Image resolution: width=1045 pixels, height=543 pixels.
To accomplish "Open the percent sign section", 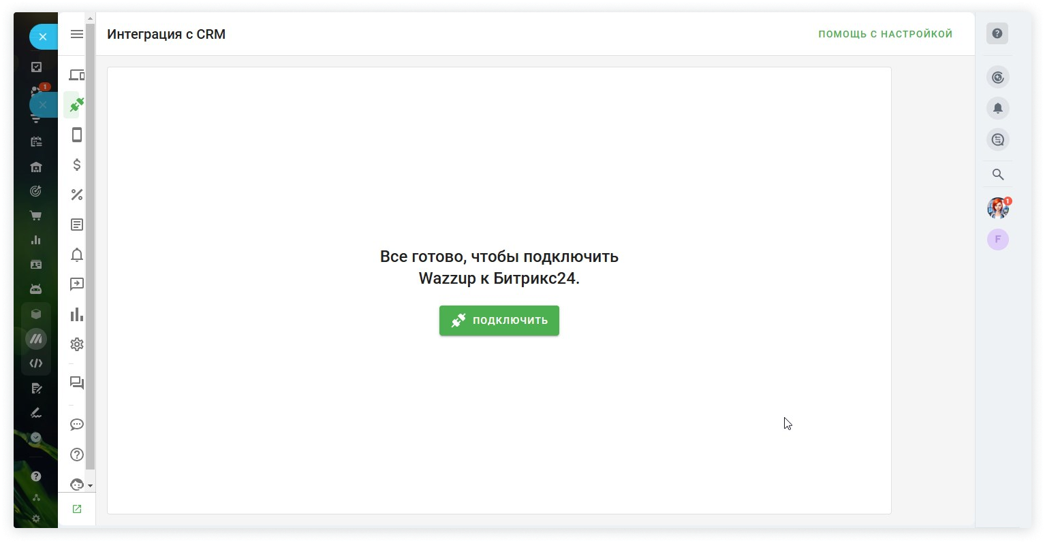I will [77, 195].
